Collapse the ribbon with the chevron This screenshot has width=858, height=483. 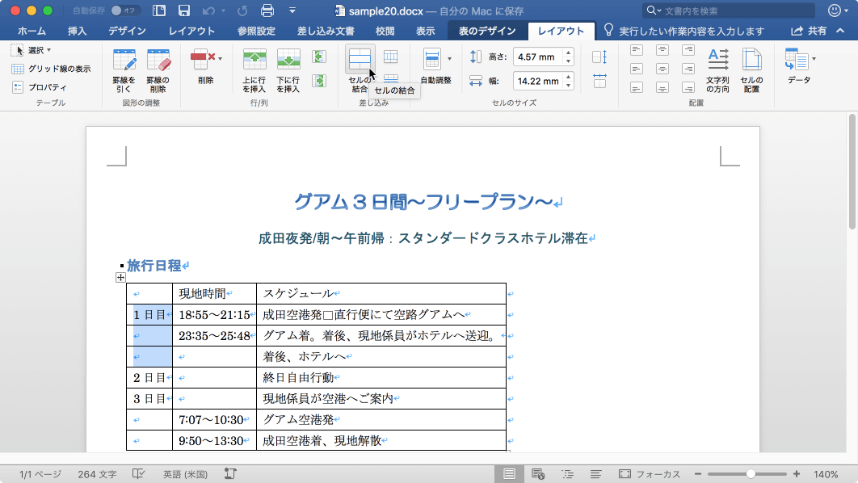(840, 31)
